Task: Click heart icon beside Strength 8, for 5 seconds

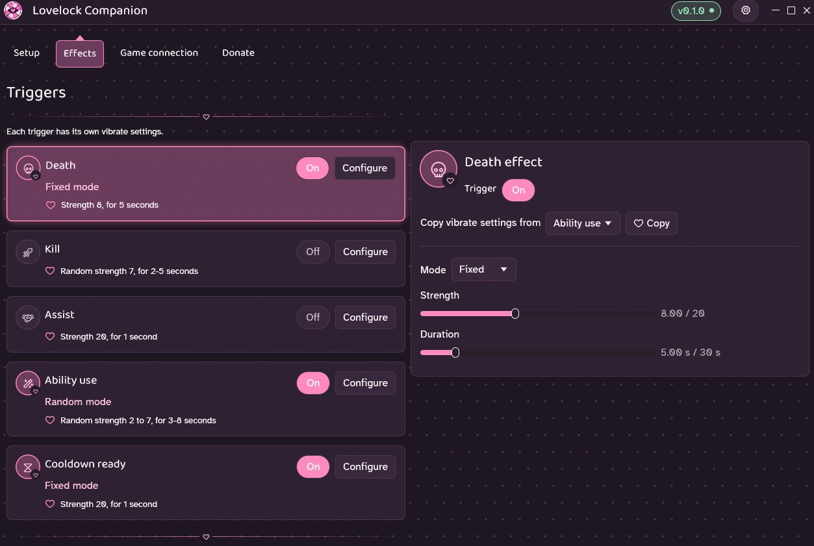Action: tap(51, 205)
